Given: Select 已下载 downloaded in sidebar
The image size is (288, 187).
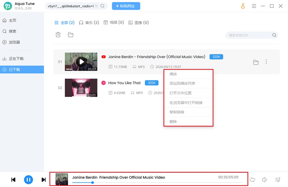Looking at the screenshot, I should pyautogui.click(x=22, y=70).
